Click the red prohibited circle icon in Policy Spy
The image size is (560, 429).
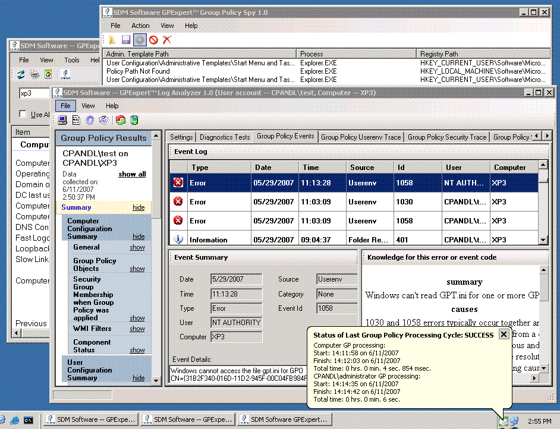tap(153, 40)
